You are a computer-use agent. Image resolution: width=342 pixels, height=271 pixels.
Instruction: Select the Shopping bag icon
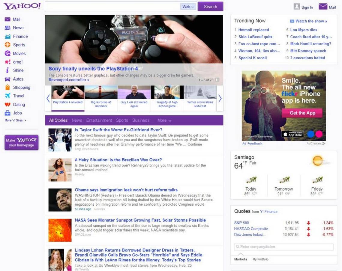[7, 87]
